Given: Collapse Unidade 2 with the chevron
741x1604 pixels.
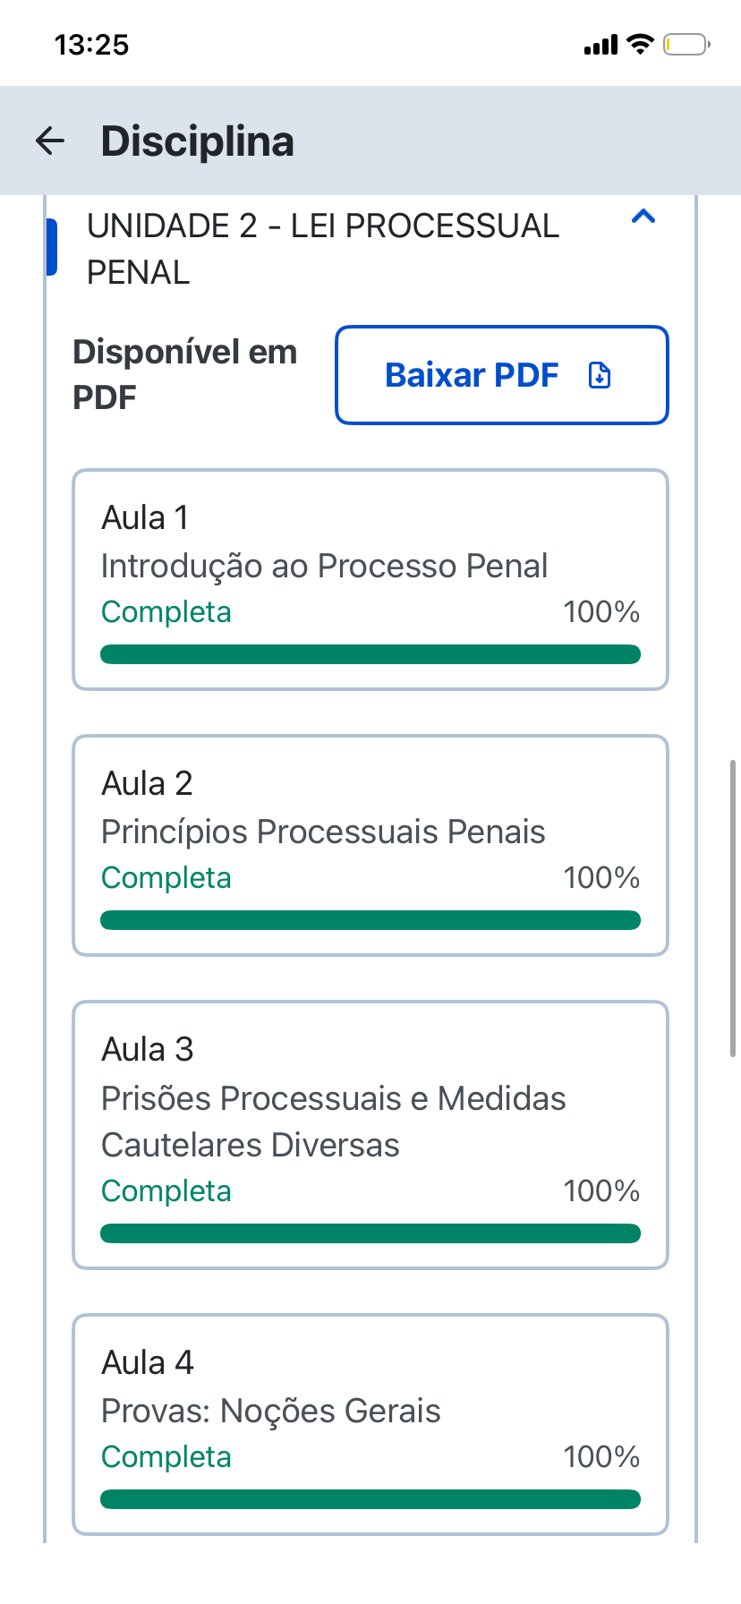Looking at the screenshot, I should [x=643, y=216].
